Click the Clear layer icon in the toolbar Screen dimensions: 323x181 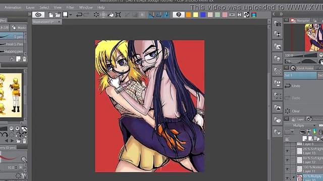[96, 15]
